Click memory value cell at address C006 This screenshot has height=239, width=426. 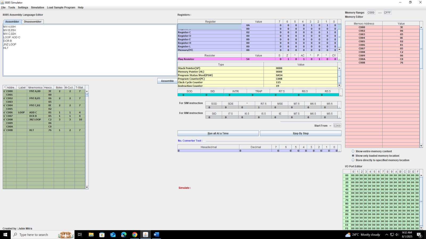coord(401,45)
